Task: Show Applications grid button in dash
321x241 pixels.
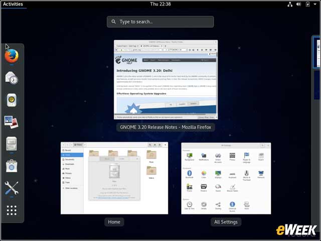Action: [x=12, y=210]
